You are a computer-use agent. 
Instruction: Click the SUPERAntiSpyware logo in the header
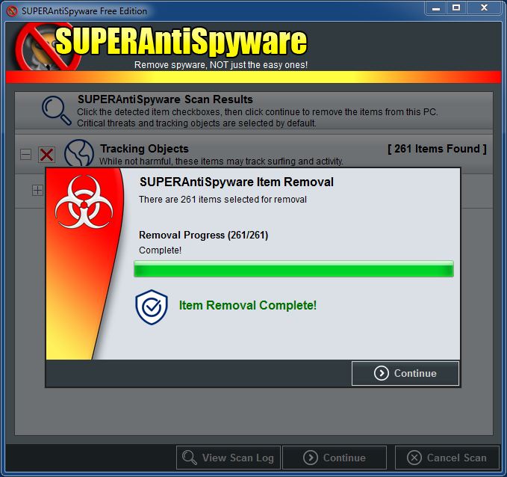pos(162,47)
